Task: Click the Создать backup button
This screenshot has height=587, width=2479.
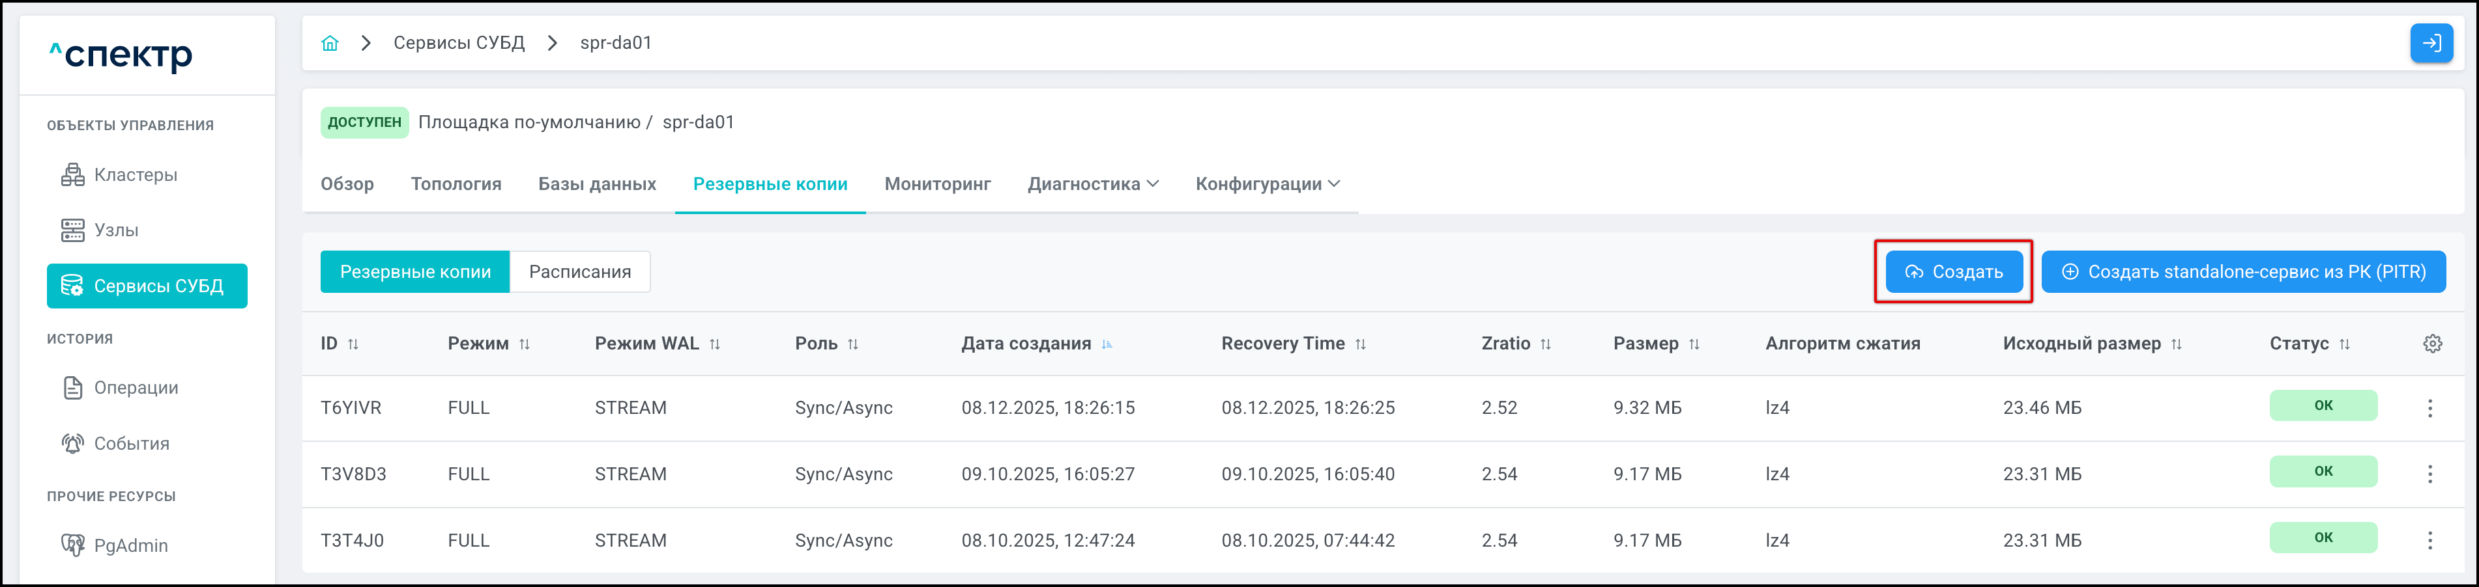Action: tap(1954, 272)
